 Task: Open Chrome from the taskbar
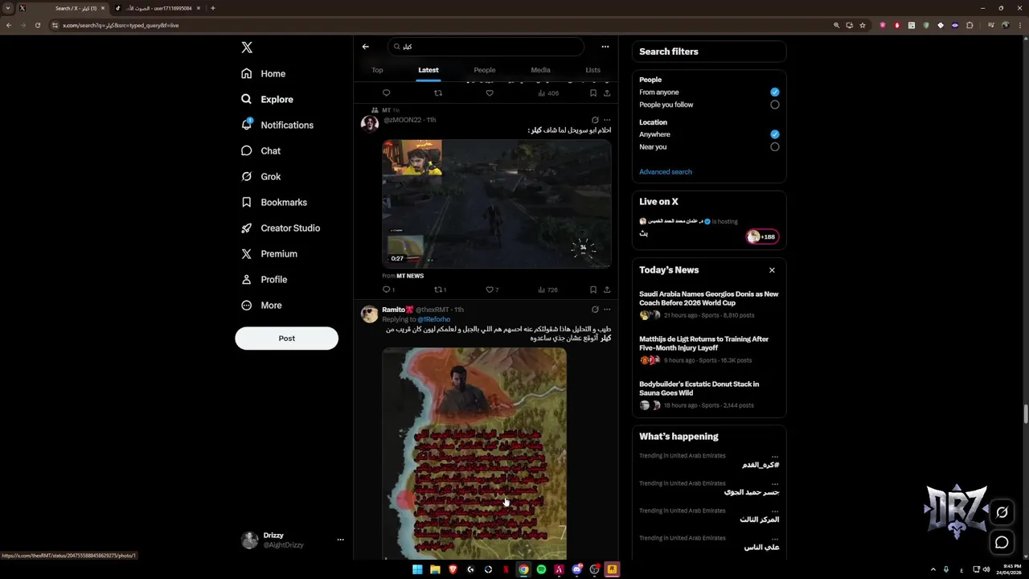pos(523,569)
